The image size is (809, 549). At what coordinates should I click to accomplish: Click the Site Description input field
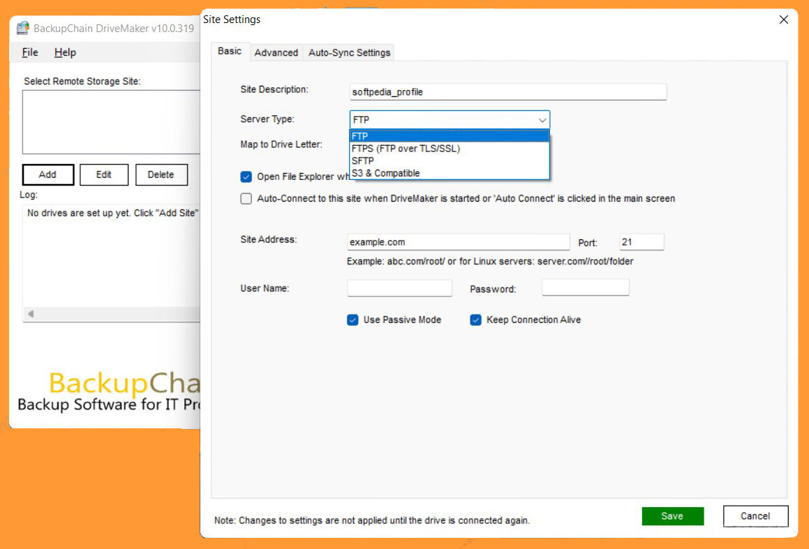click(x=507, y=92)
